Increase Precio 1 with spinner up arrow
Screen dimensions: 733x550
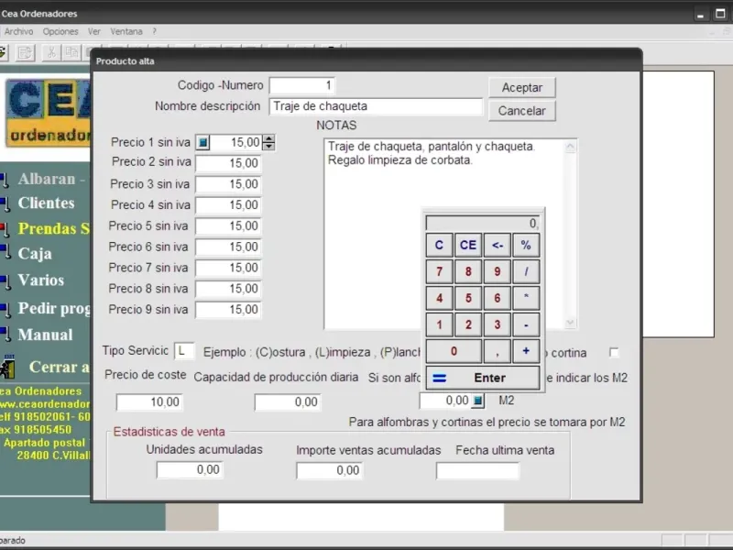[268, 138]
